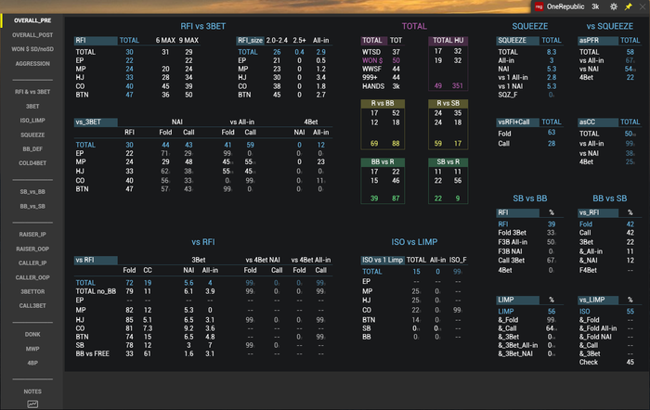Click the vs RFI table header

[x=96, y=260]
